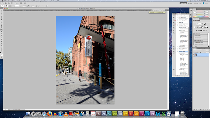Open Mini Bridge from application bar

point(9,3)
